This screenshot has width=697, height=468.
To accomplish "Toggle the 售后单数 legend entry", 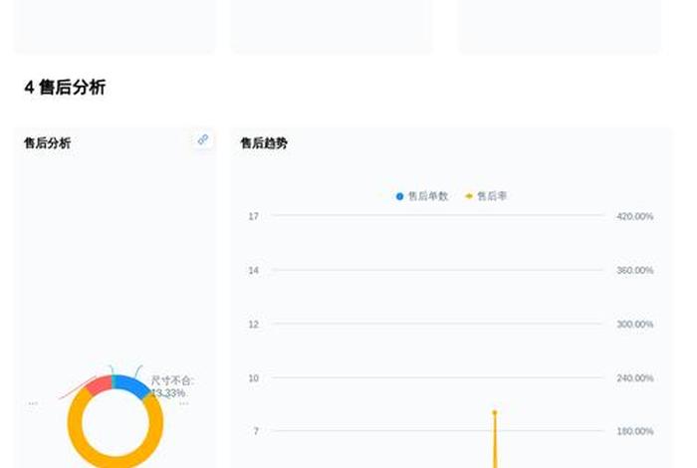I will click(422, 196).
